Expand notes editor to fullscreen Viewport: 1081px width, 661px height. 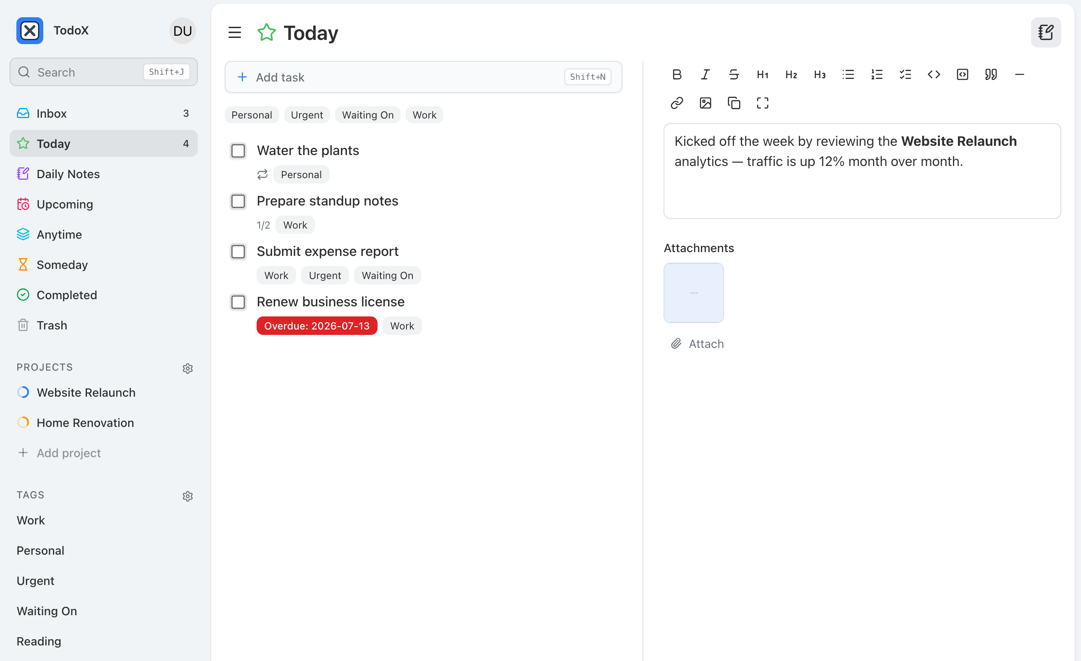tap(763, 103)
